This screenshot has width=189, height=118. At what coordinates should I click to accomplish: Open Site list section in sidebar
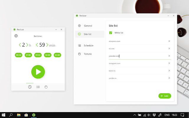(x=90, y=34)
